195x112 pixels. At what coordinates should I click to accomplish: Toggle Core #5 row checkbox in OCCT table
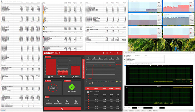click(x=88, y=109)
